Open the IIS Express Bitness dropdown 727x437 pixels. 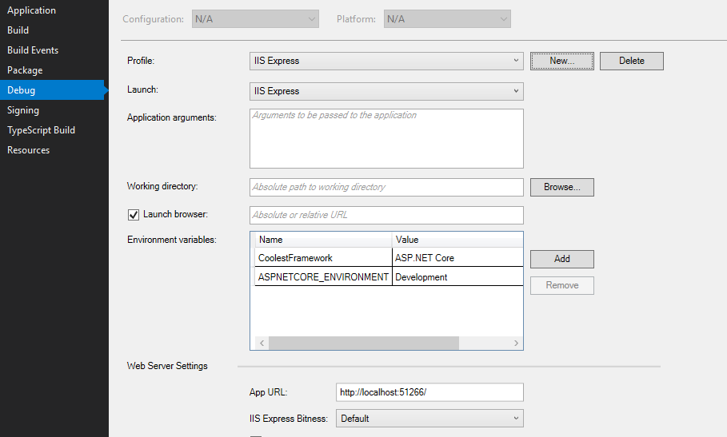click(x=429, y=419)
